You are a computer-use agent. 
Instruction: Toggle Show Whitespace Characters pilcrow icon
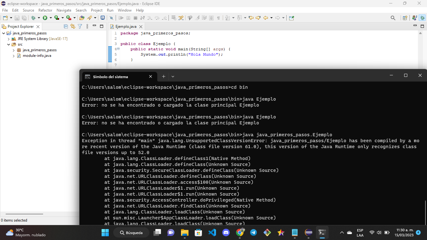point(219,18)
